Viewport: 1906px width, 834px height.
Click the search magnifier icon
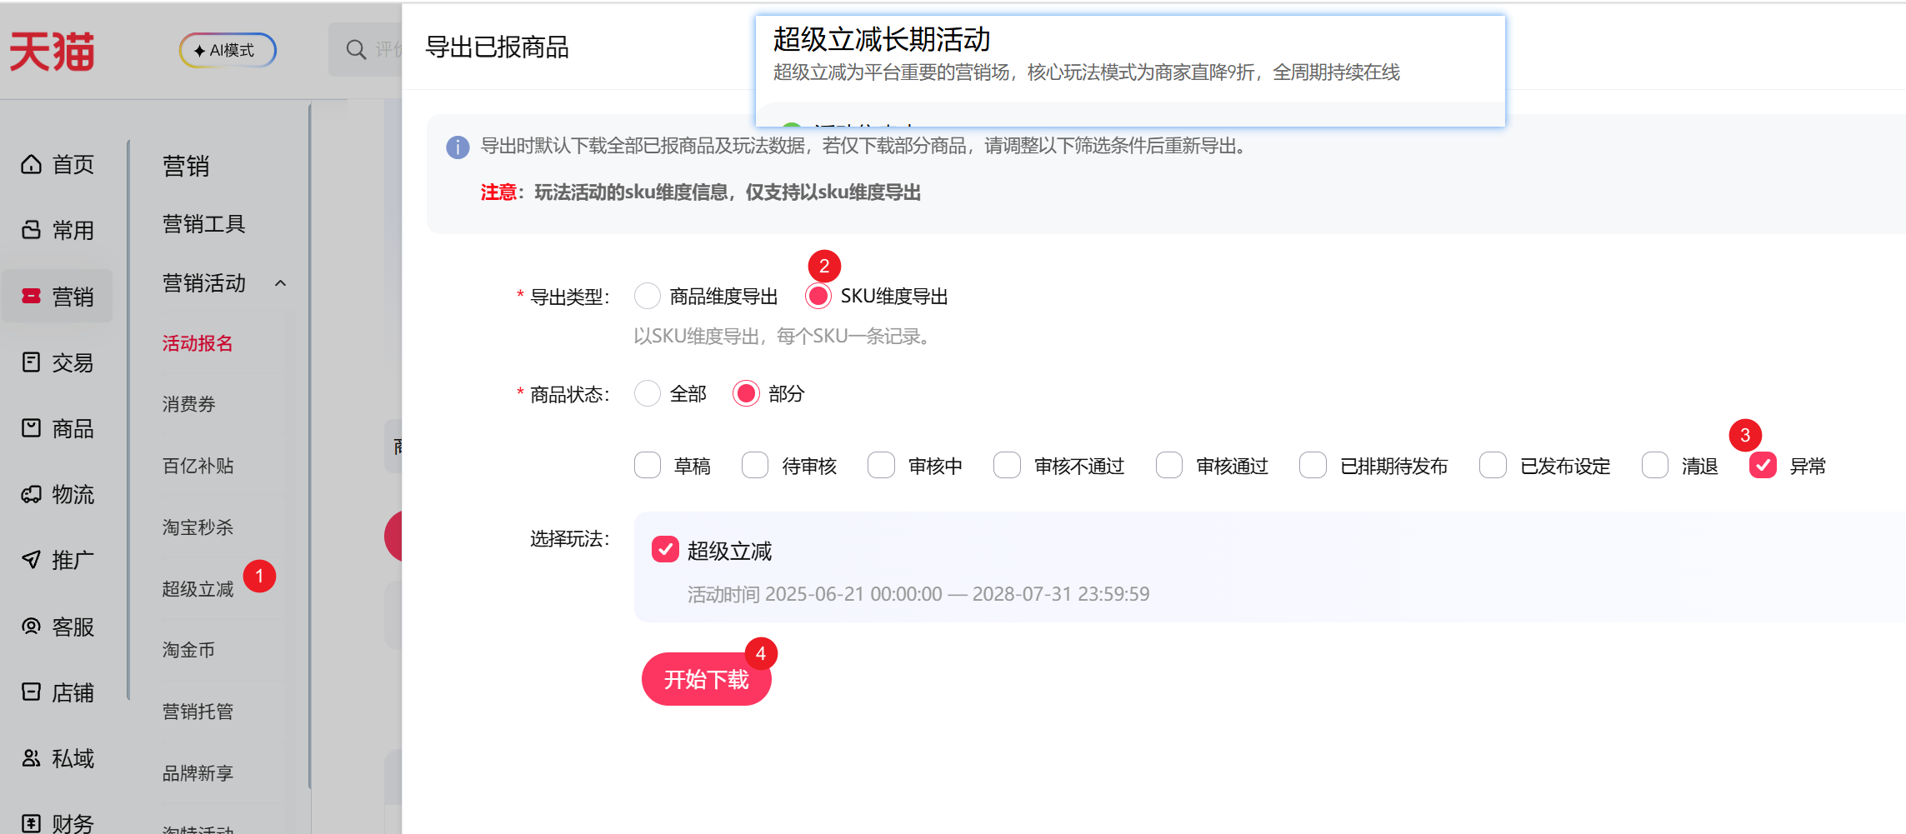pos(356,50)
